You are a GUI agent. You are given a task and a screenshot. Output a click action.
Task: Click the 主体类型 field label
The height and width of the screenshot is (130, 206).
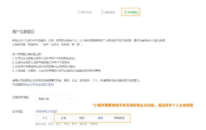pyautogui.click(x=17, y=111)
